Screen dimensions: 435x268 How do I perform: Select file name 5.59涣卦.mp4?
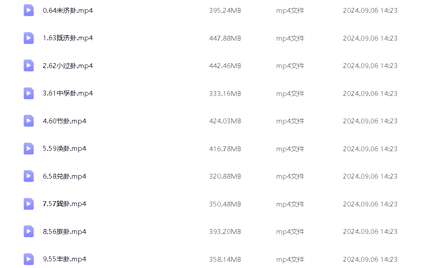point(65,149)
